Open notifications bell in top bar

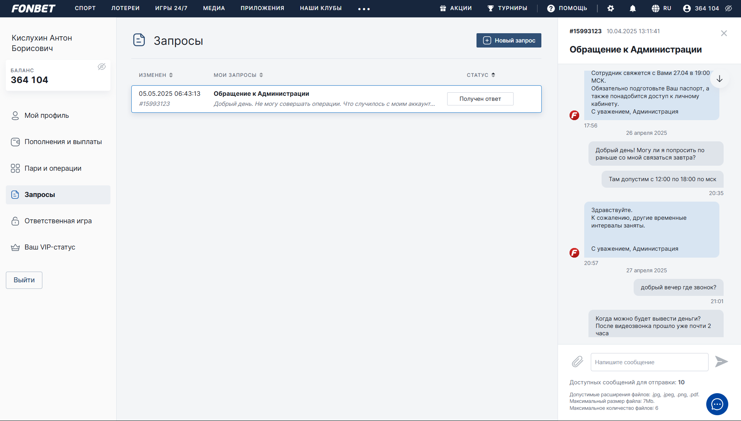pyautogui.click(x=632, y=8)
